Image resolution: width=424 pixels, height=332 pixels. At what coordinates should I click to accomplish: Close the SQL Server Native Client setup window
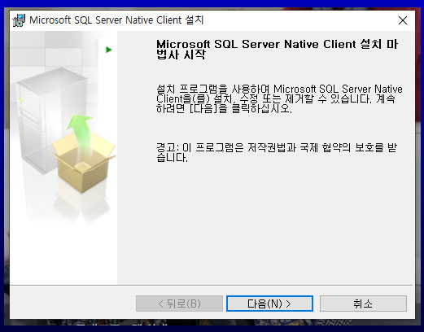click(403, 20)
